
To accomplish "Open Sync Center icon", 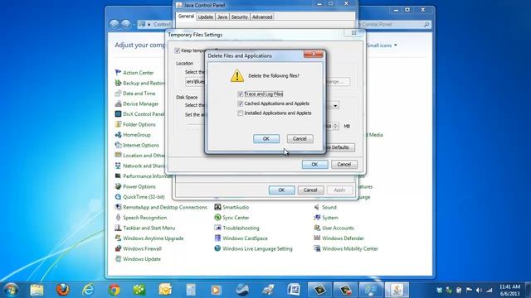I will point(217,218).
